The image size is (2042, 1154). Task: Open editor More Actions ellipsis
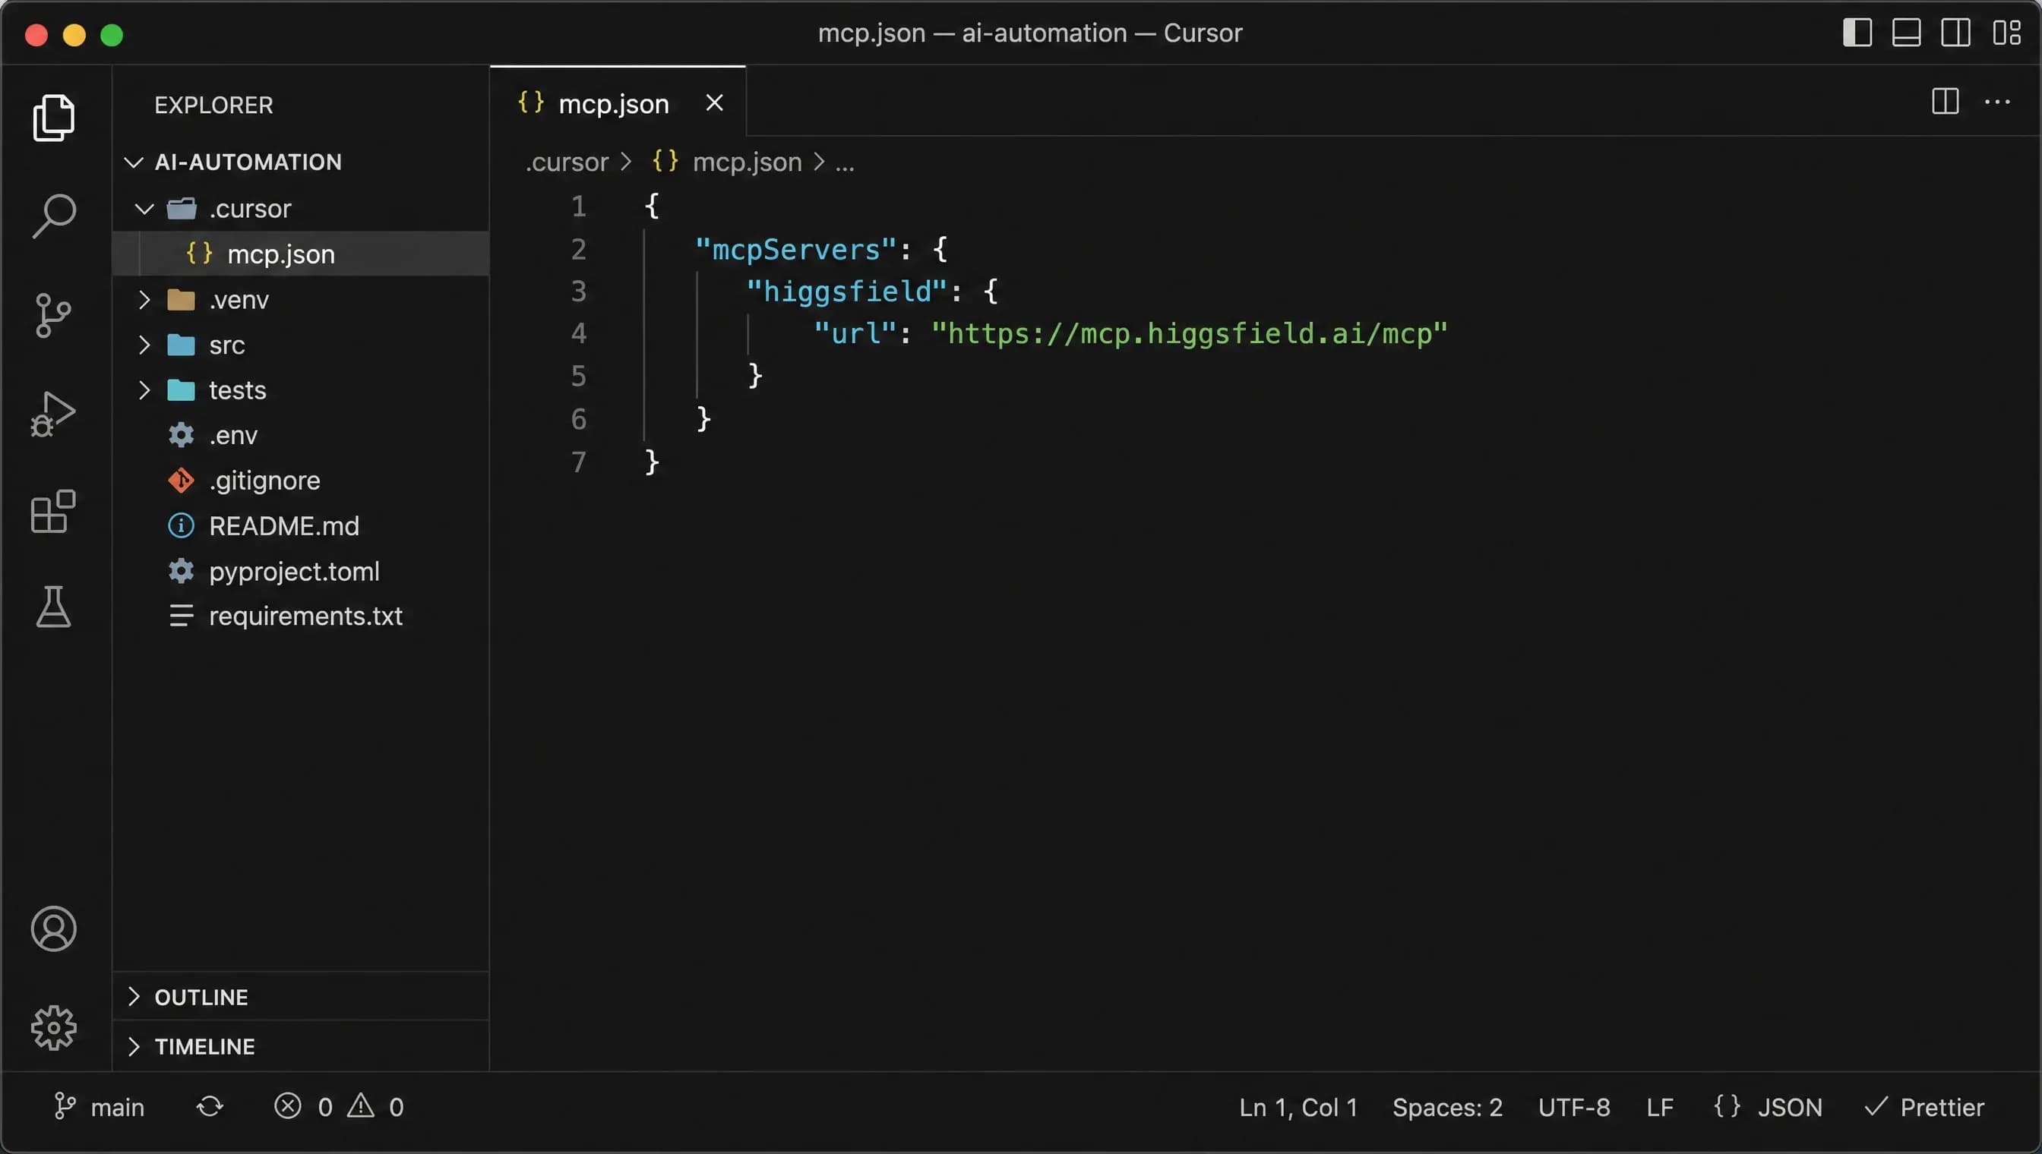click(x=1996, y=102)
